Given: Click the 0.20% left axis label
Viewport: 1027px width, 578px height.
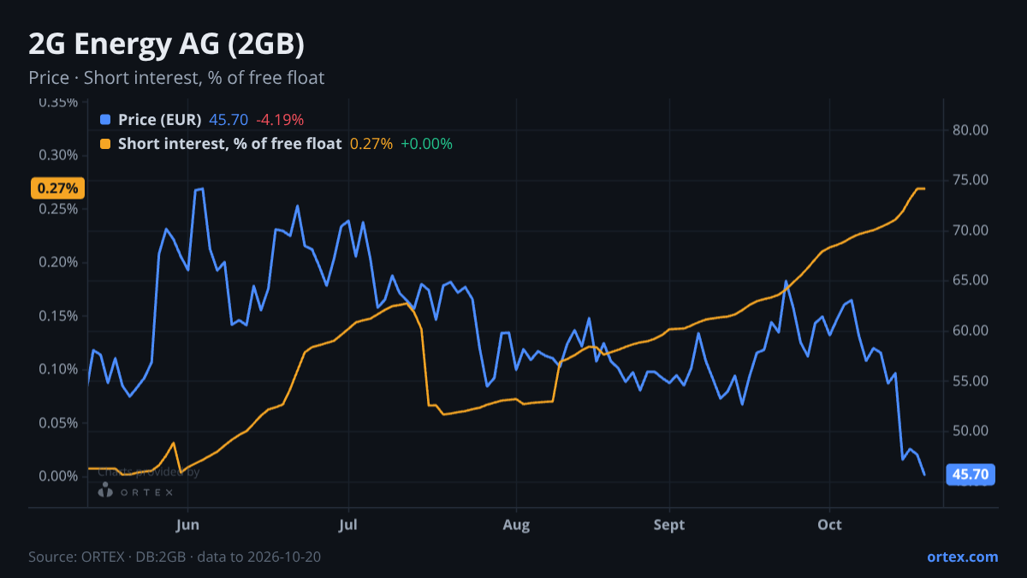Looking at the screenshot, I should coord(59,262).
